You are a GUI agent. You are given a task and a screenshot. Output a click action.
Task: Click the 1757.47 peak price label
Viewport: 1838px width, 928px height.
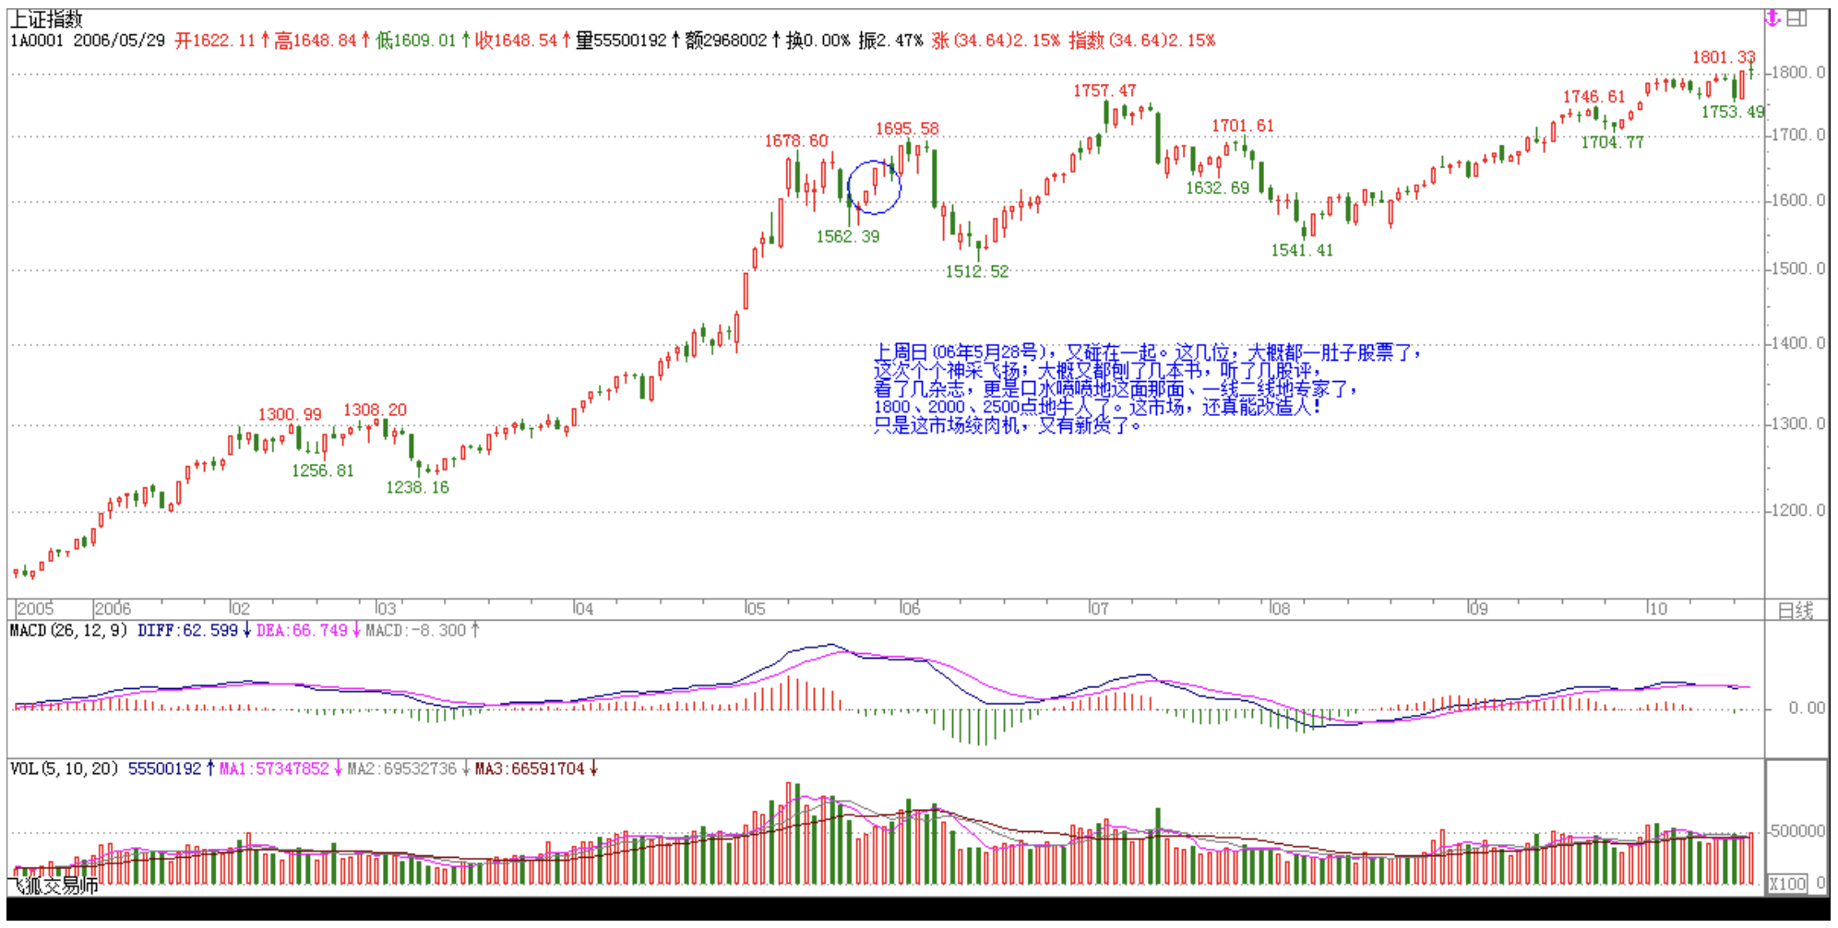pos(1104,90)
